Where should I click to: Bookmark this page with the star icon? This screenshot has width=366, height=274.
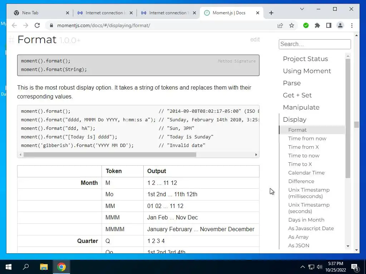tap(292, 25)
